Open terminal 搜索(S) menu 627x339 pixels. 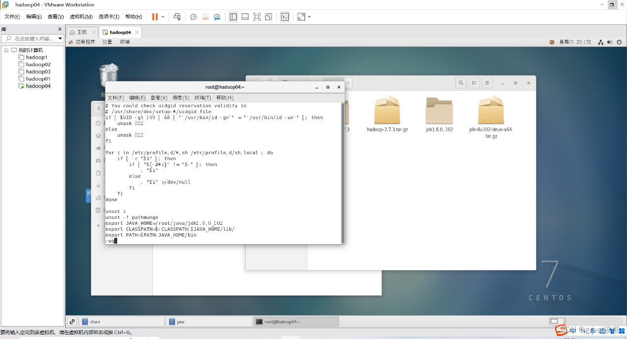tap(181, 98)
